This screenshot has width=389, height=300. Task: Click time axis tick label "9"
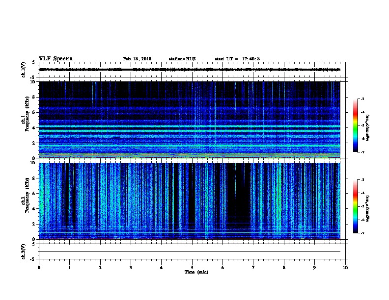pos(314,267)
